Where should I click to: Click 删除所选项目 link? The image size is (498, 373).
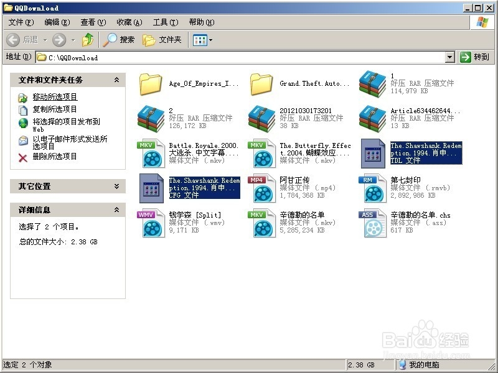click(x=55, y=157)
